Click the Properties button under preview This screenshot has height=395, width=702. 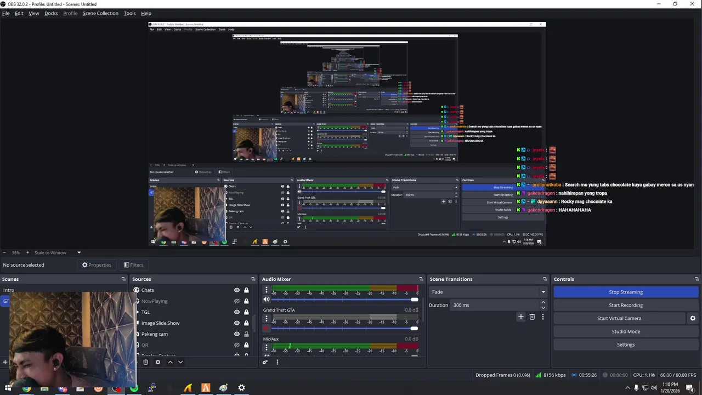[97, 265]
